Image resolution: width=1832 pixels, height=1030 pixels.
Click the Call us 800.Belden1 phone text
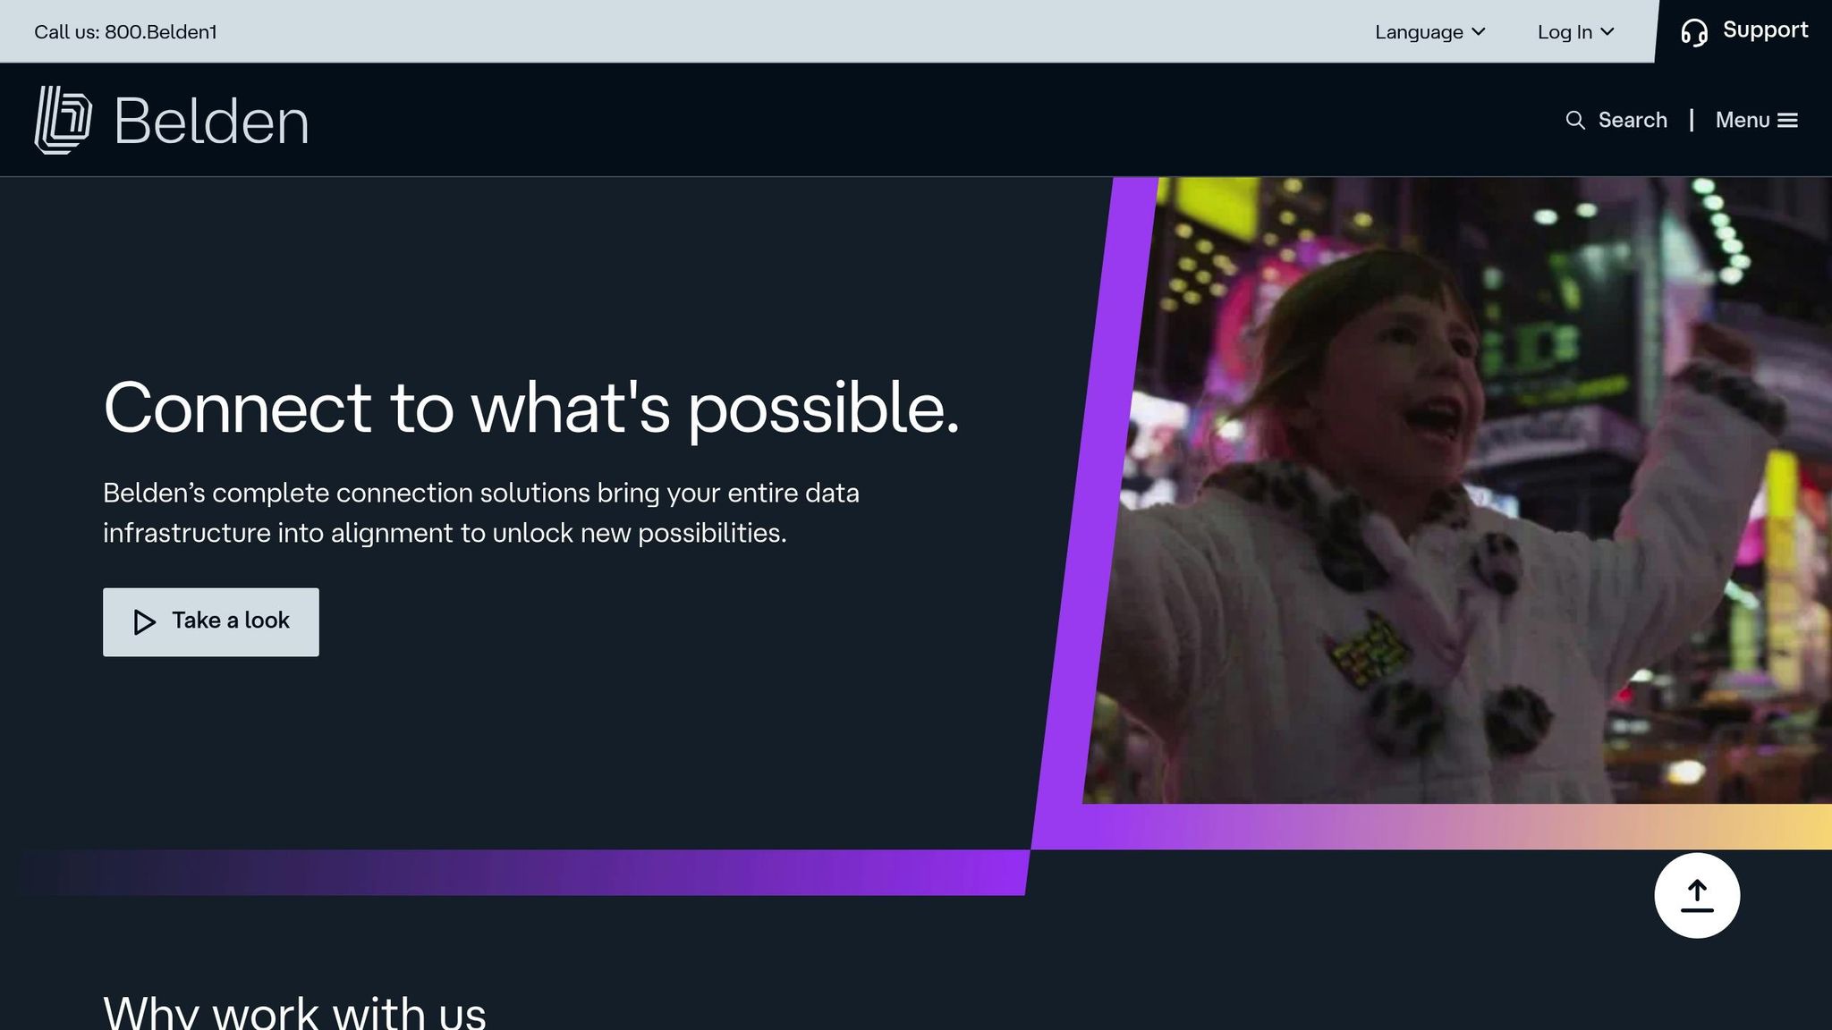125,32
